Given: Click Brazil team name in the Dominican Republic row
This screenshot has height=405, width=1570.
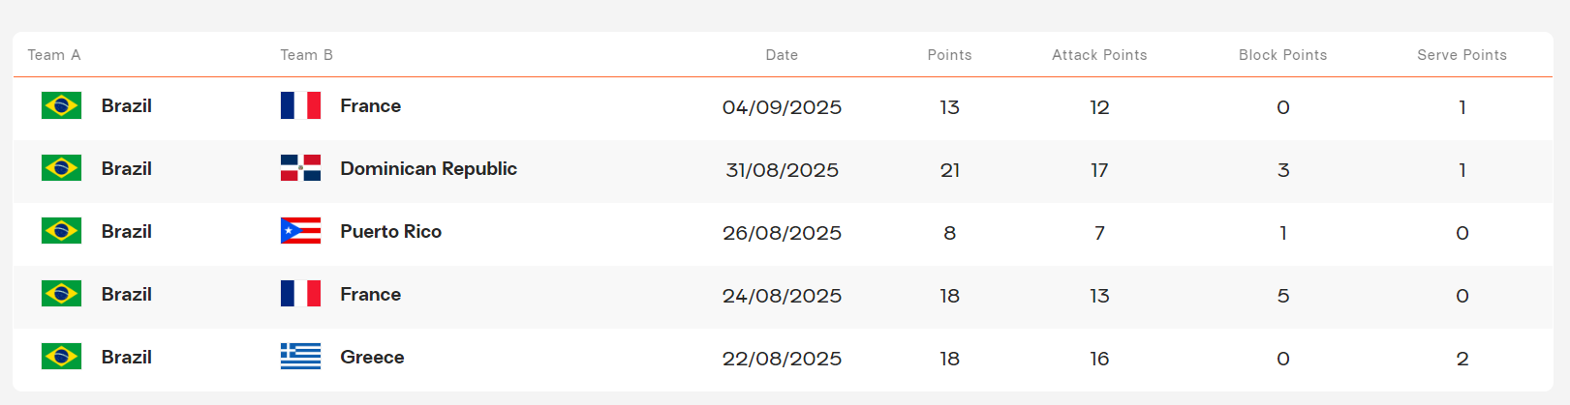Looking at the screenshot, I should coord(126,169).
